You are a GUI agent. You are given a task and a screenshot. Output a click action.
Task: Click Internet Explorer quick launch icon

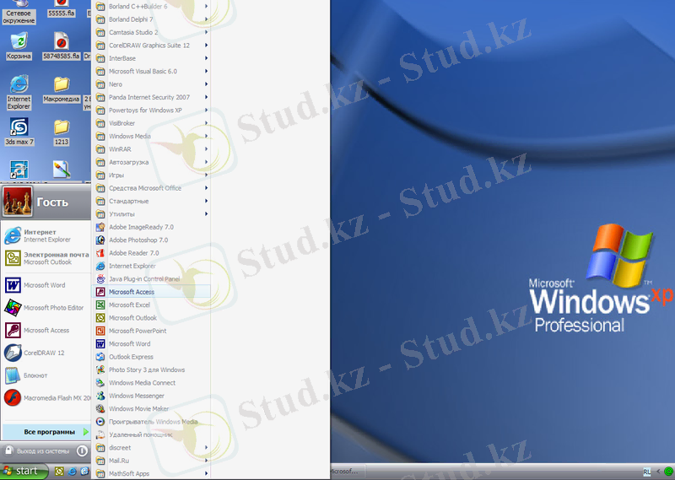tap(73, 472)
